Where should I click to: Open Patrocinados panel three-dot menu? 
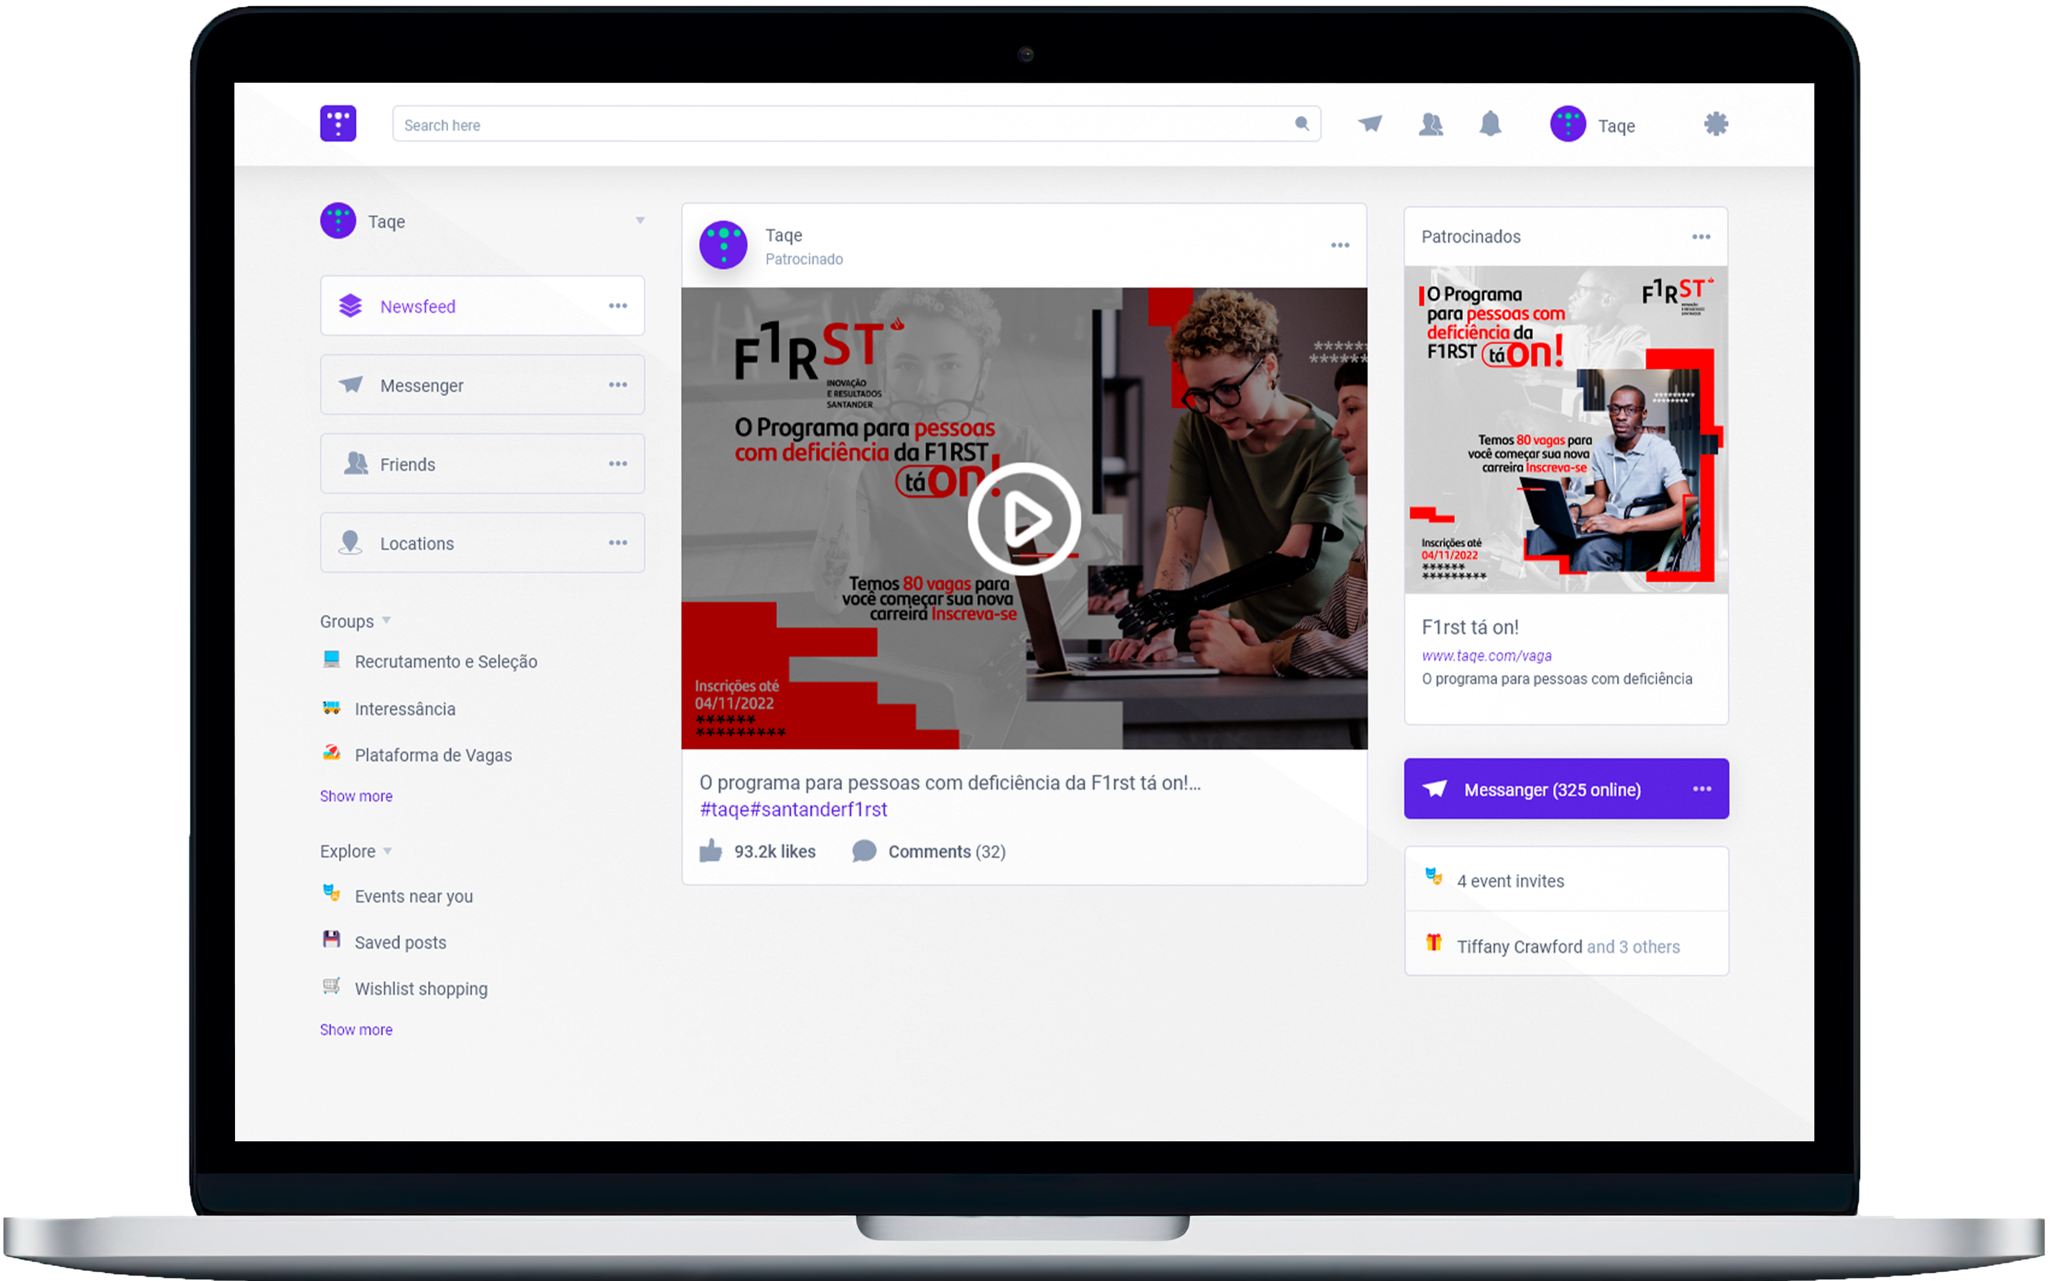(1700, 236)
